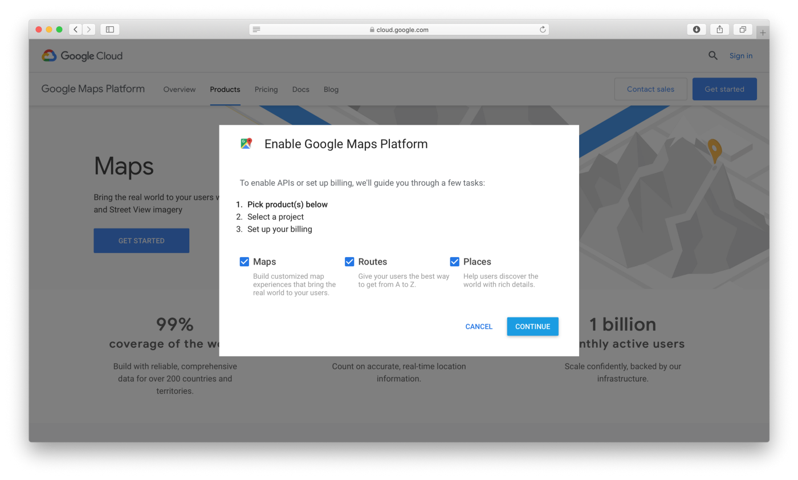
Task: Click the Safari downloads icon
Action: [696, 29]
